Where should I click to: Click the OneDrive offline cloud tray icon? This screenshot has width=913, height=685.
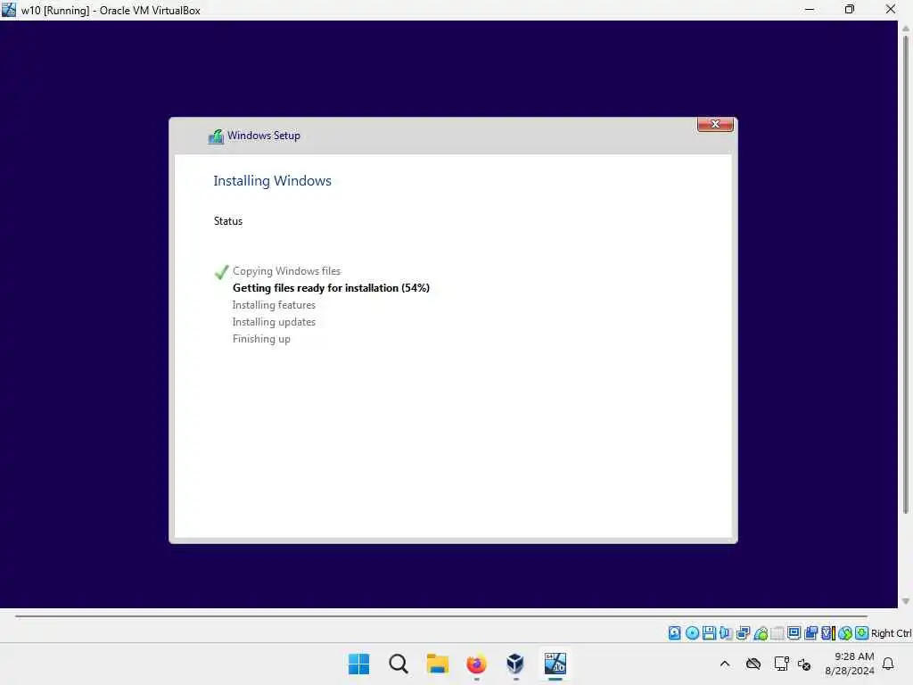pyautogui.click(x=753, y=664)
